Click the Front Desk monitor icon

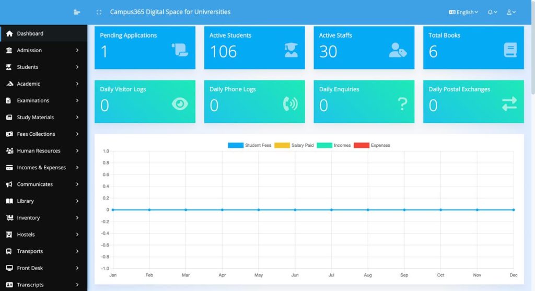coord(9,268)
